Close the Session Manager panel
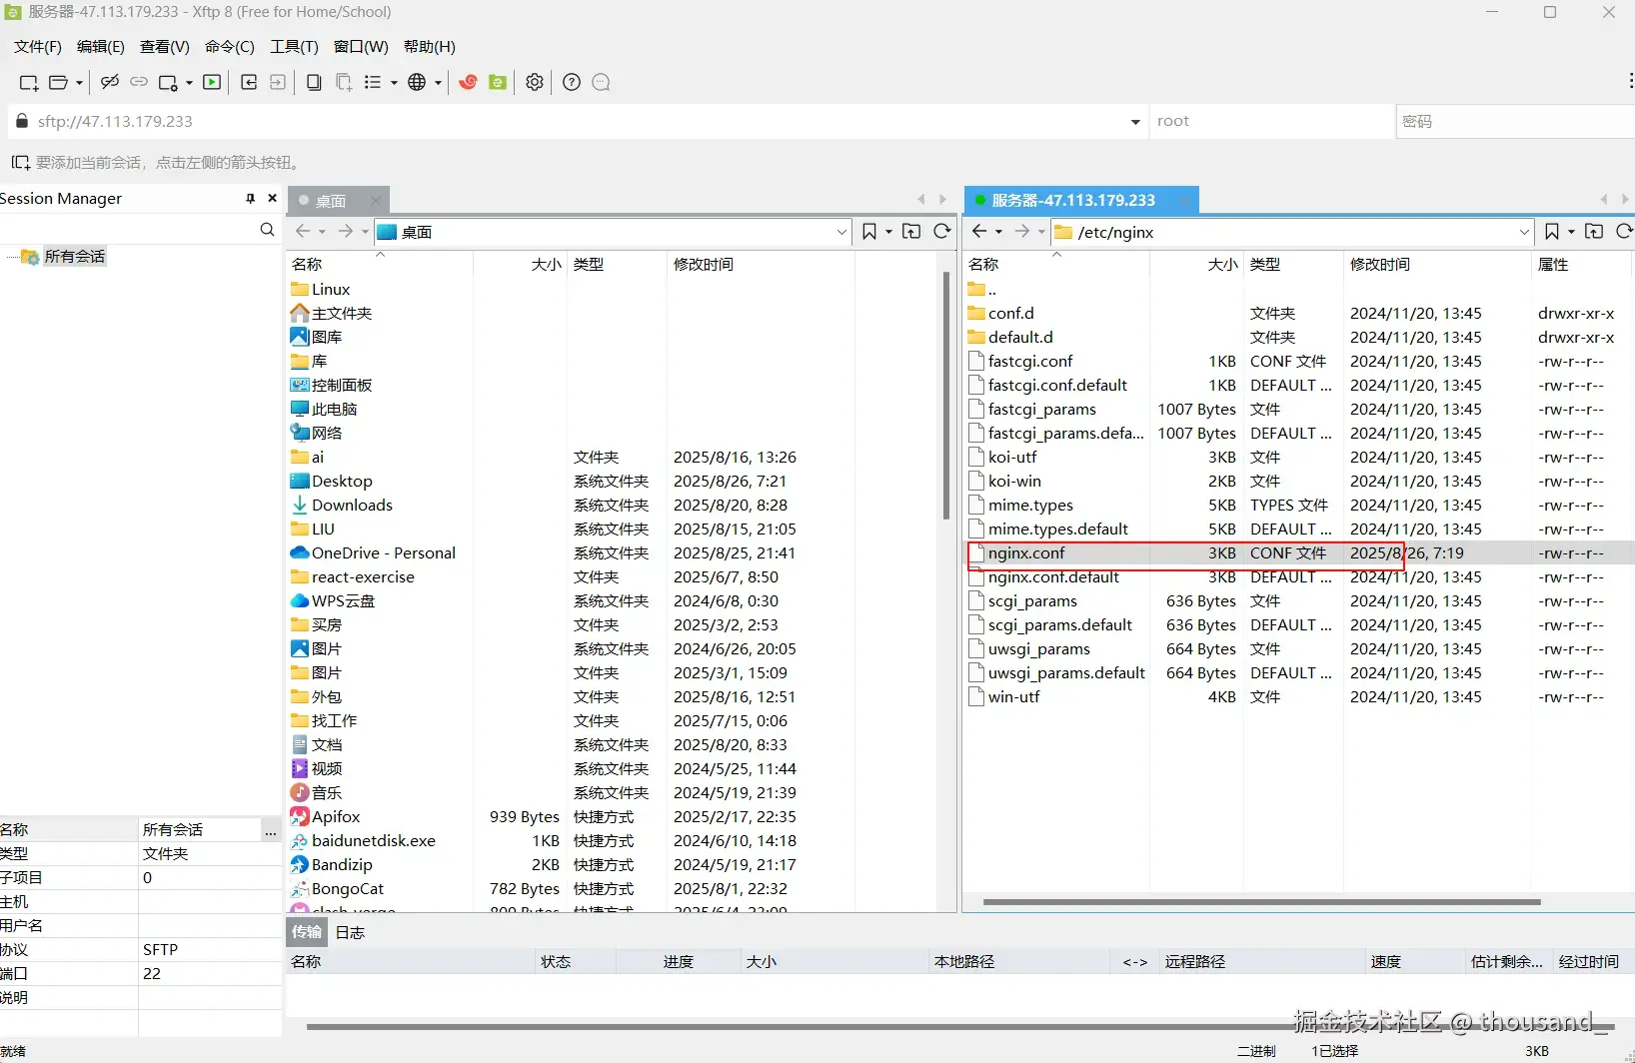1635x1063 pixels. click(272, 198)
